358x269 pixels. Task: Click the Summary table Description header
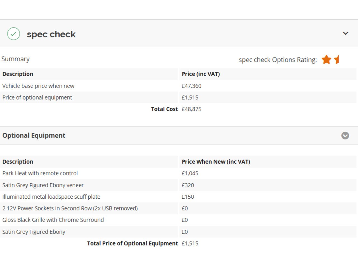click(18, 74)
